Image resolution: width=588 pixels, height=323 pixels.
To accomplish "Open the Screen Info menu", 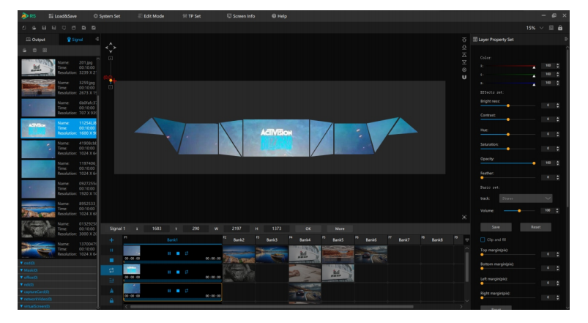I will [241, 16].
